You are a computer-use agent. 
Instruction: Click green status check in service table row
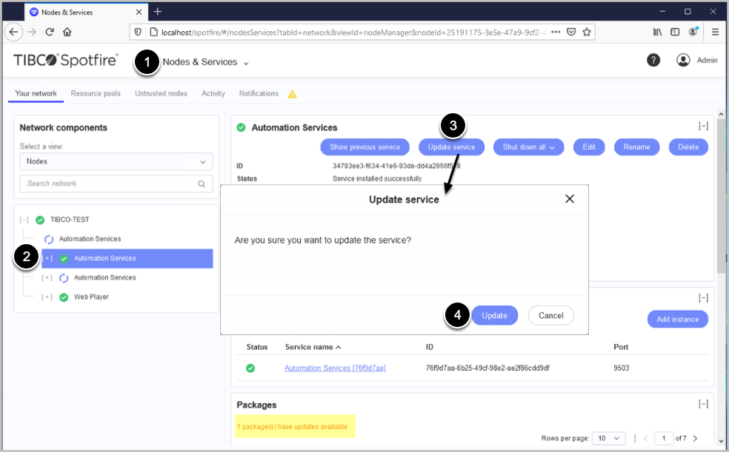250,368
